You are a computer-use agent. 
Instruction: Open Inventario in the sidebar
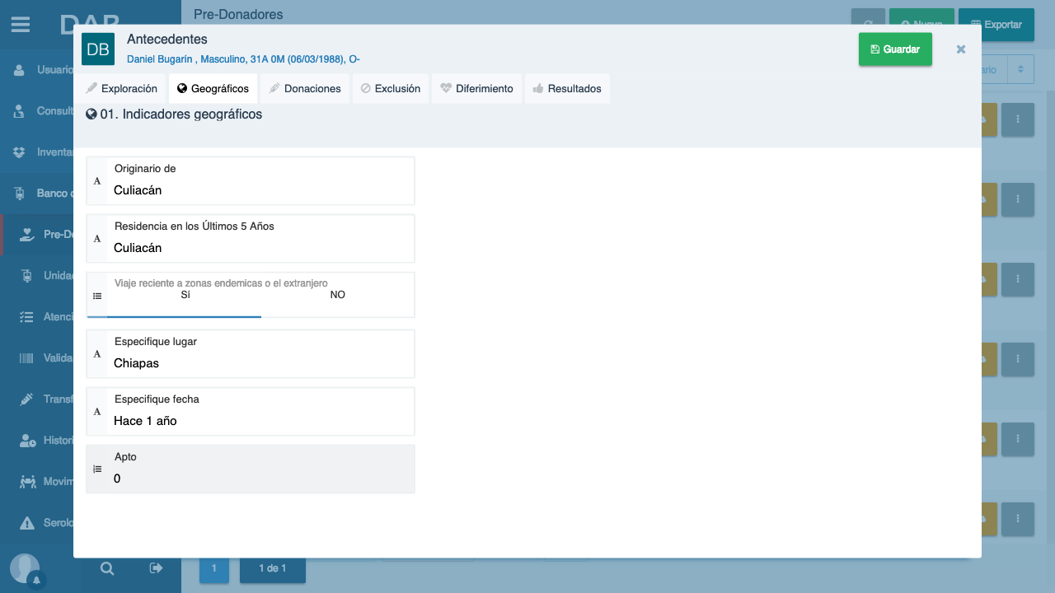click(37, 152)
